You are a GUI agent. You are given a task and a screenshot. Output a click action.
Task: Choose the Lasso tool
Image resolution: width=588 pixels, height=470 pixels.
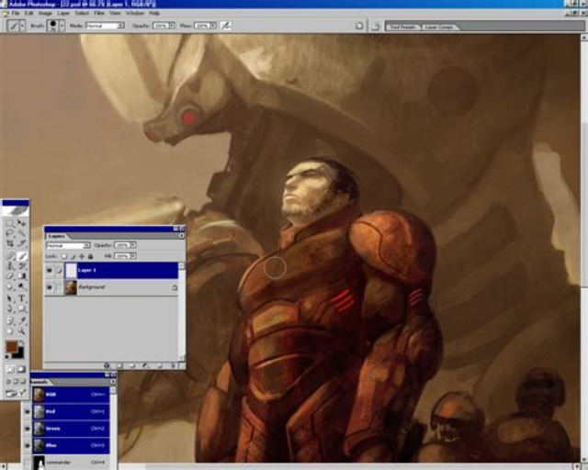[10, 233]
